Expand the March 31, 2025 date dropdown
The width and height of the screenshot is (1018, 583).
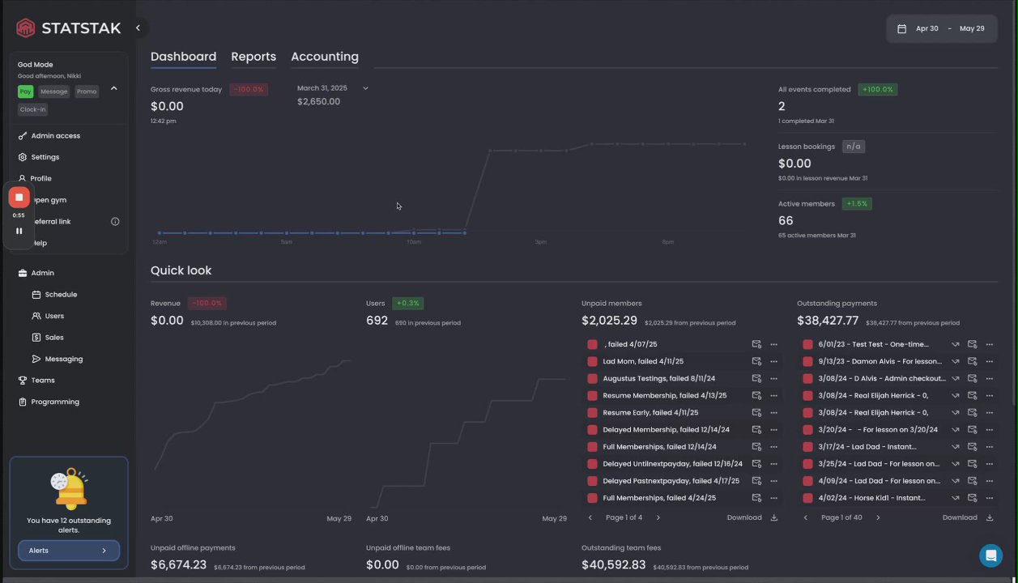[x=365, y=88]
